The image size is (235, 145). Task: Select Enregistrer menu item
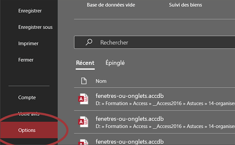click(30, 11)
